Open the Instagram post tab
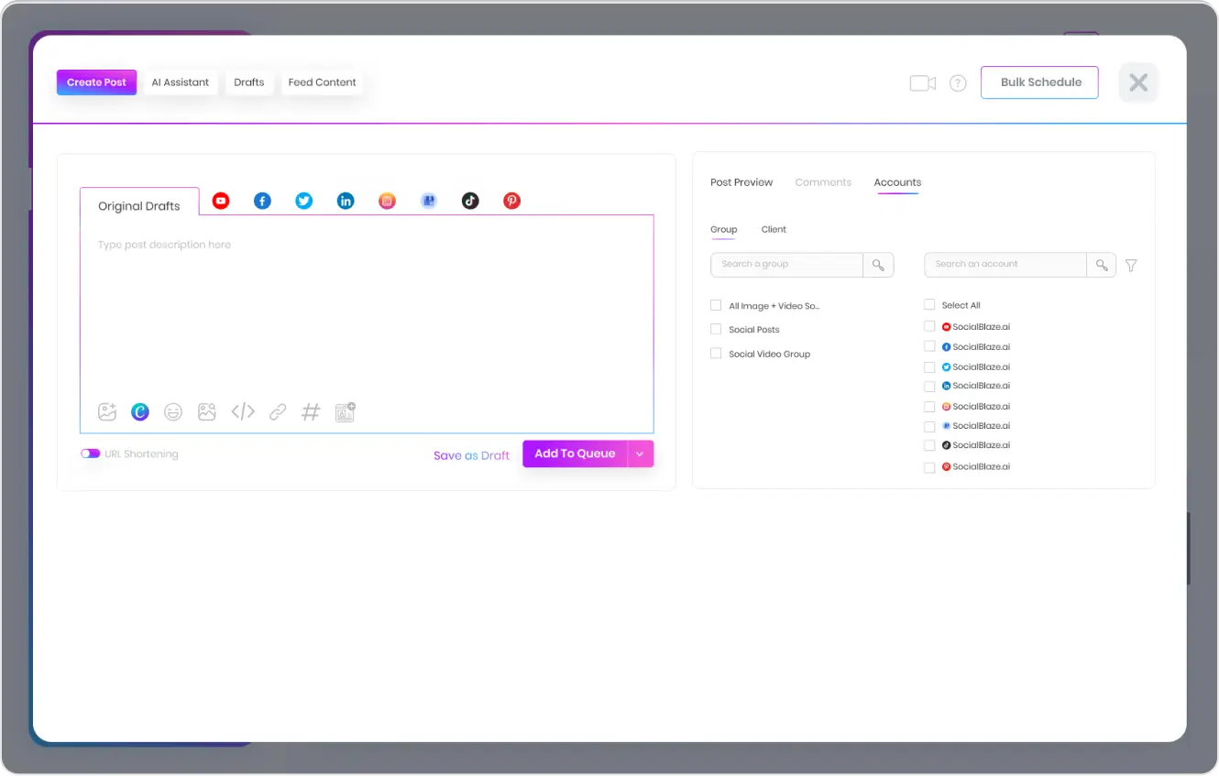 (388, 201)
